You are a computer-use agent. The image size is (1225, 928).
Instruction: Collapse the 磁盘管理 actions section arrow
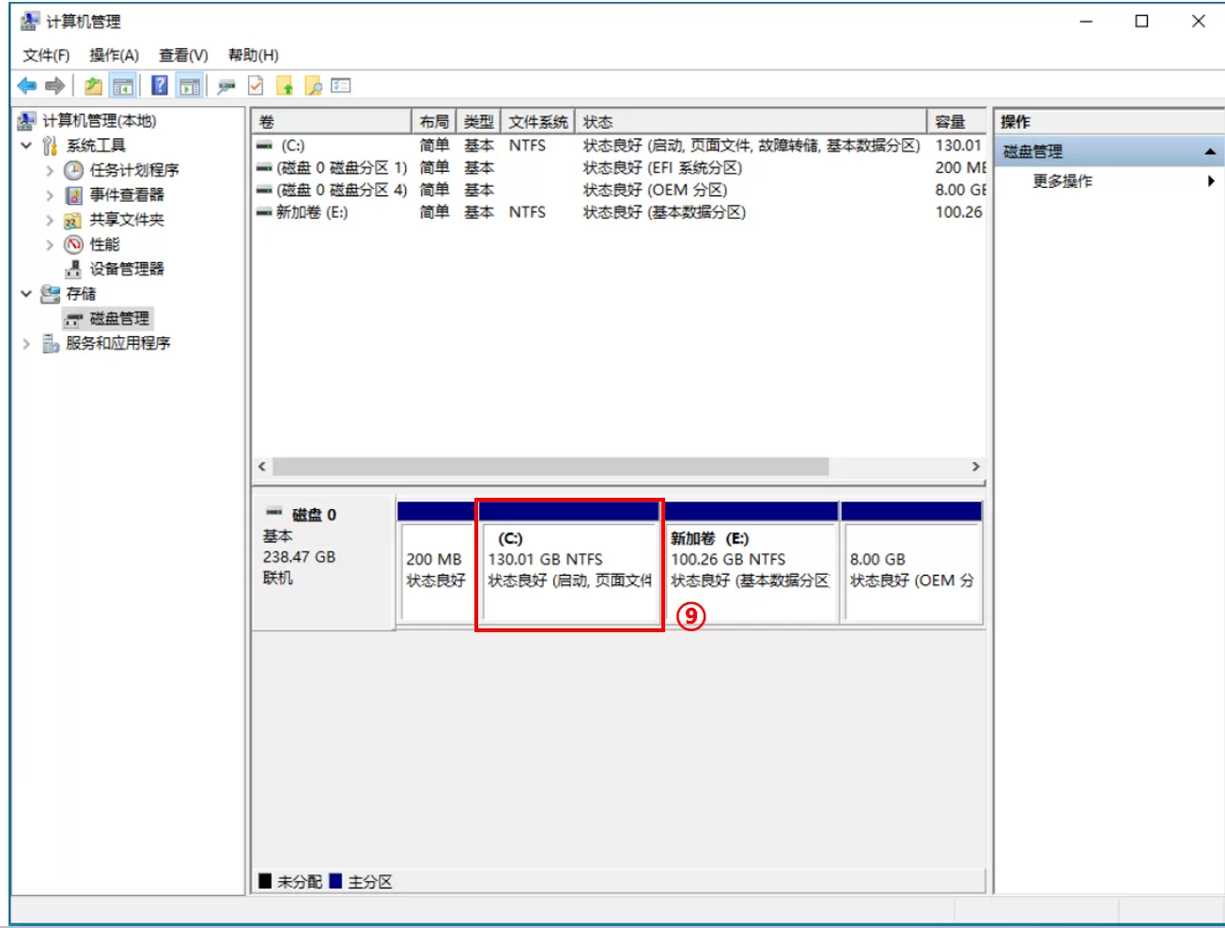click(x=1210, y=151)
